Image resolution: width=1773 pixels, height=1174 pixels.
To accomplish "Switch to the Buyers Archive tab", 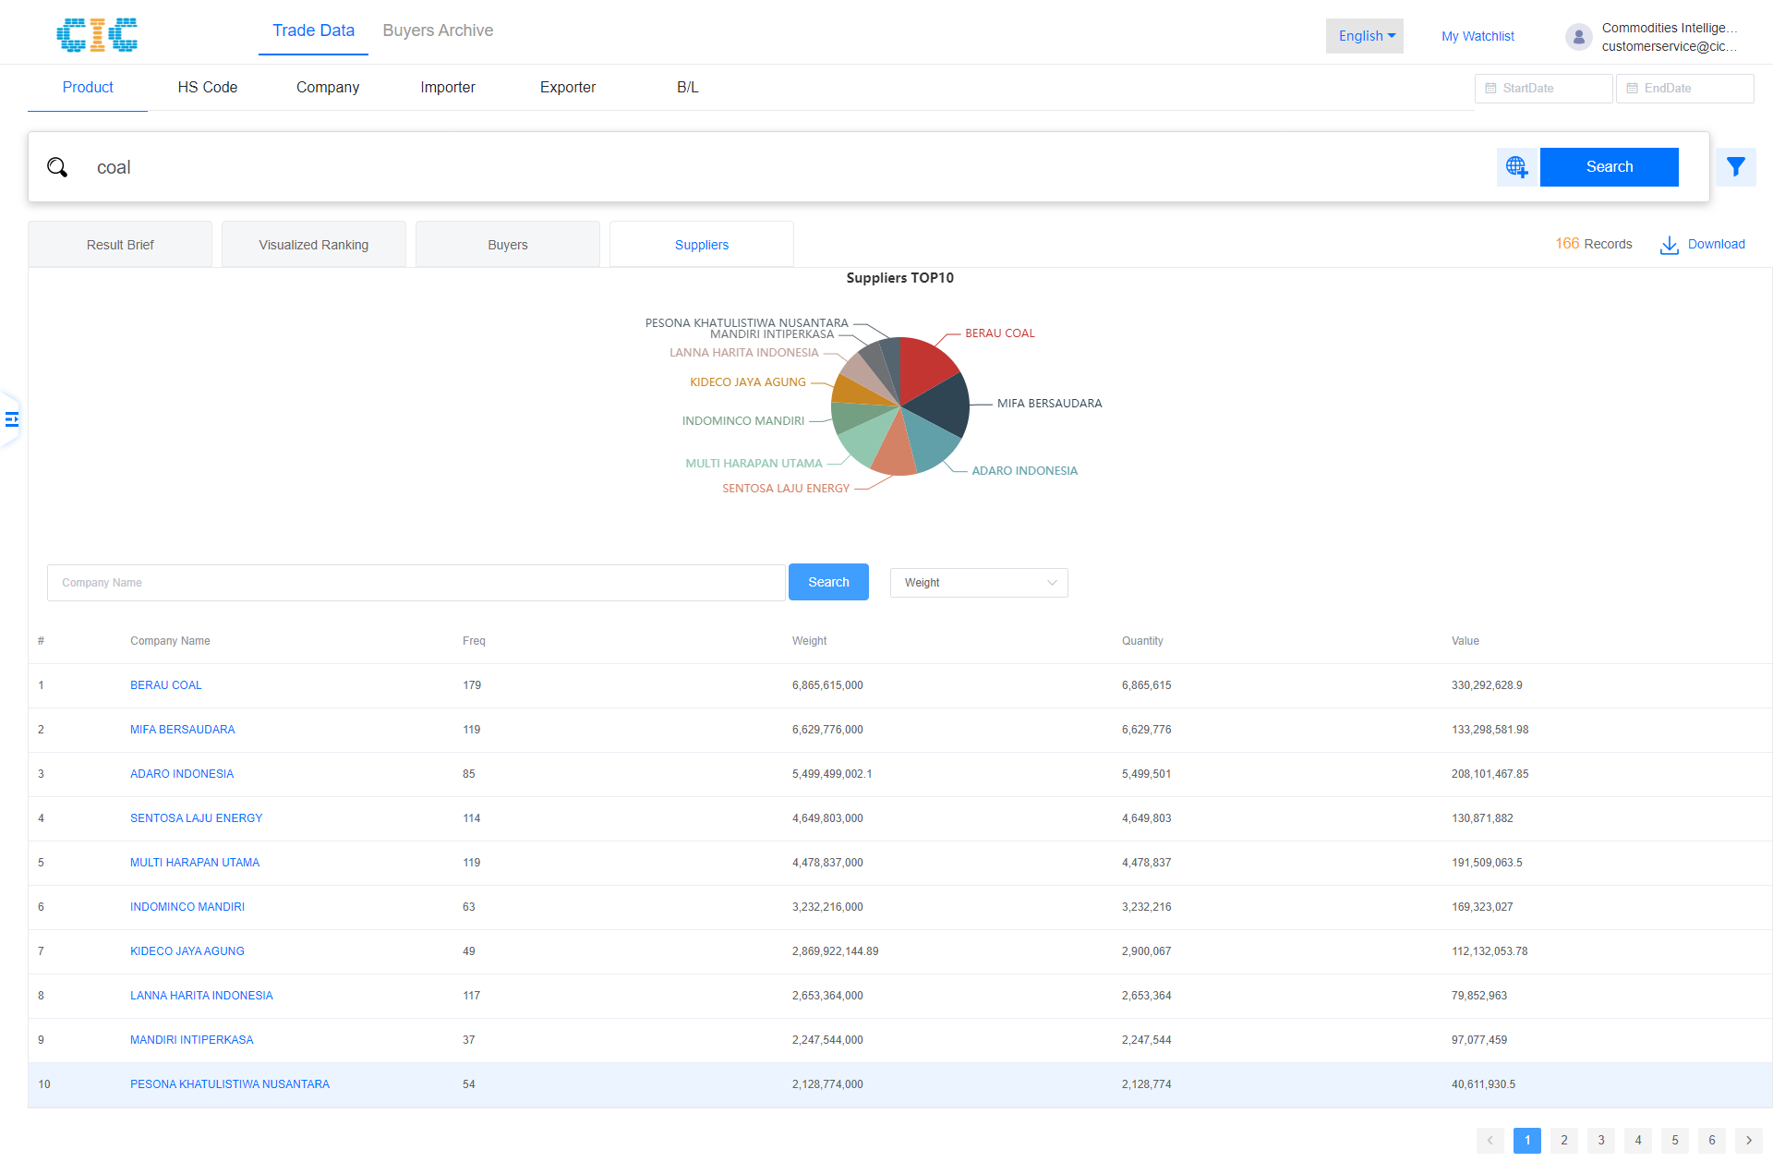I will (x=438, y=30).
